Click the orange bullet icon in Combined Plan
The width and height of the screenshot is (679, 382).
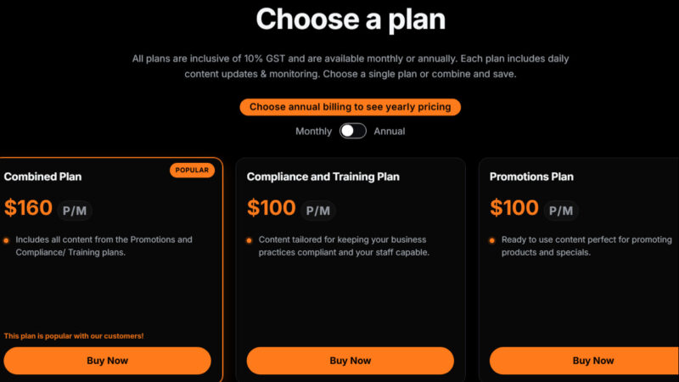click(7, 240)
